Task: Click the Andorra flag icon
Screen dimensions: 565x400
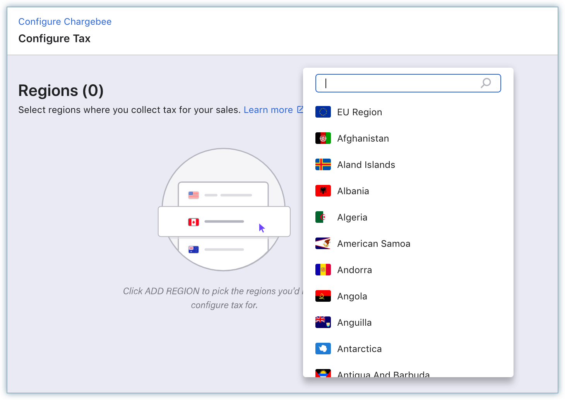Action: click(x=323, y=270)
